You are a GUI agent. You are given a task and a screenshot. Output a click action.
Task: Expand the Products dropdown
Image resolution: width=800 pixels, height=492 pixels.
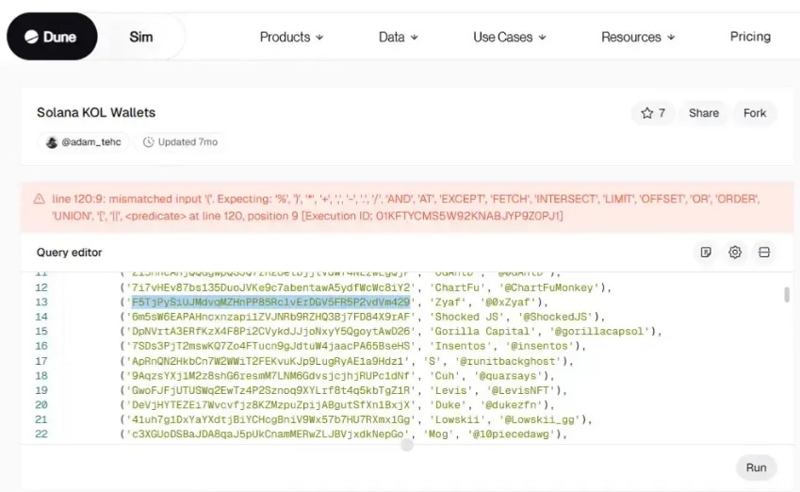[x=291, y=37]
